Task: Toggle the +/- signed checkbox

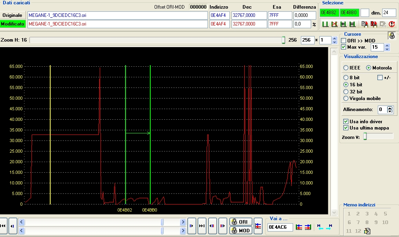Action: click(x=380, y=77)
